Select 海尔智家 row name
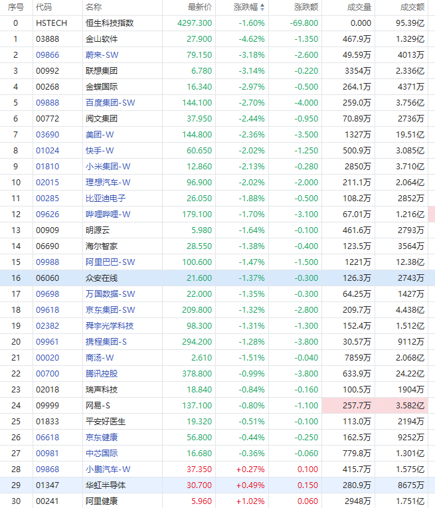 (102, 246)
